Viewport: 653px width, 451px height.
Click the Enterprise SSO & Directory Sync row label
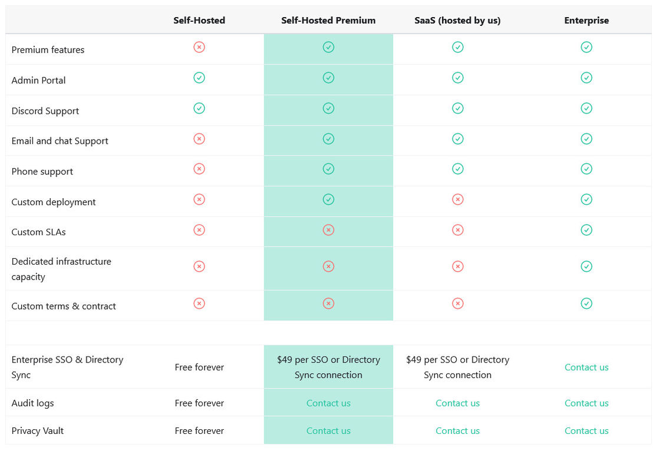(67, 367)
